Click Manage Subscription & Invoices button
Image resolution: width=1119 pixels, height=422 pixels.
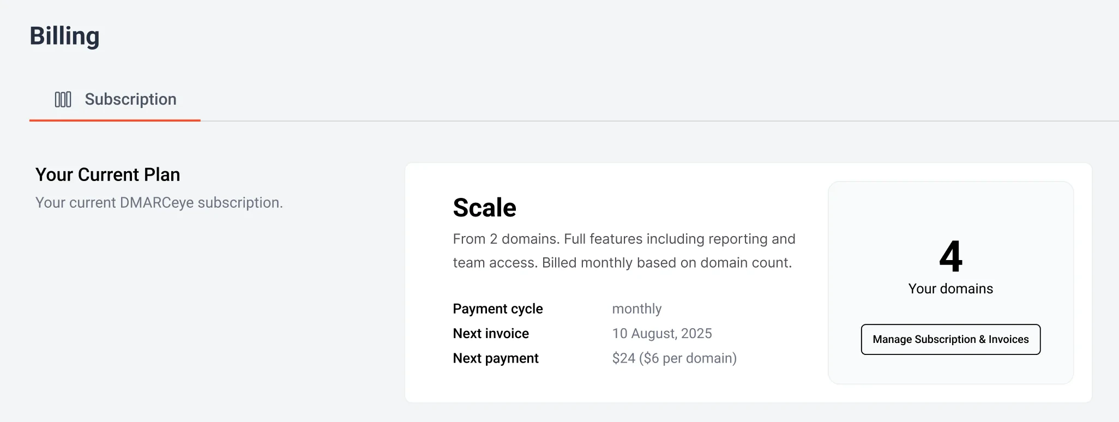point(950,339)
